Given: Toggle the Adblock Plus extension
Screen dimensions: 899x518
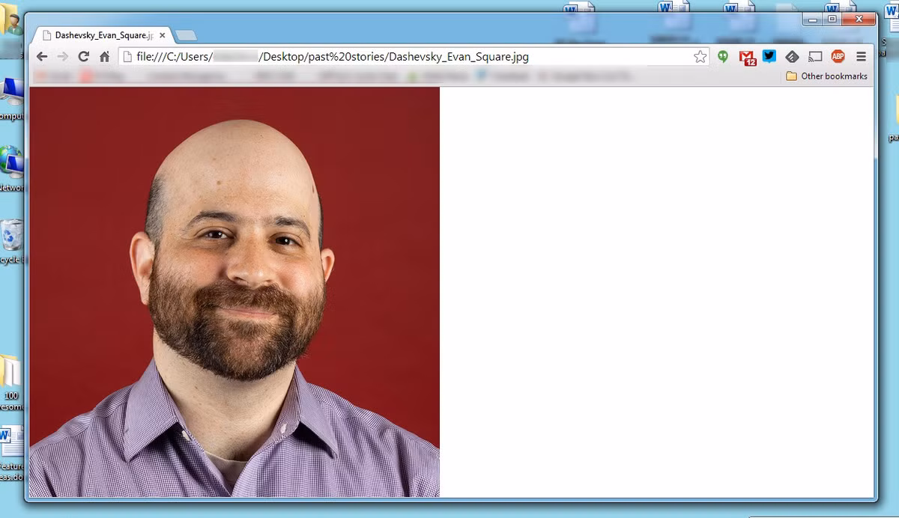Looking at the screenshot, I should [x=838, y=57].
